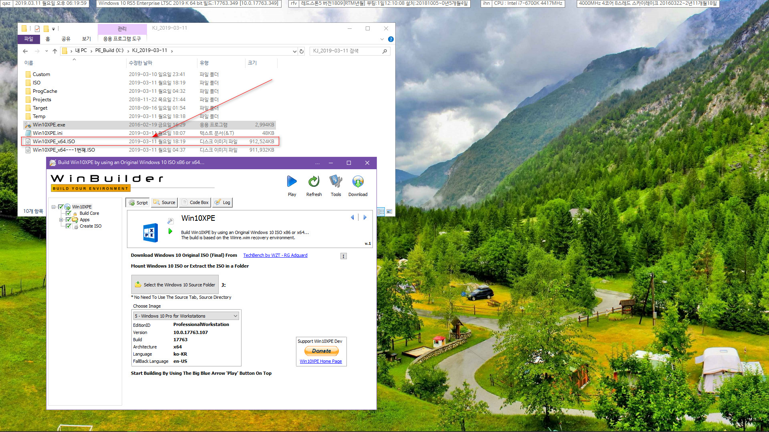The height and width of the screenshot is (432, 769).
Task: Click the small green run-script arrow
Action: click(170, 231)
